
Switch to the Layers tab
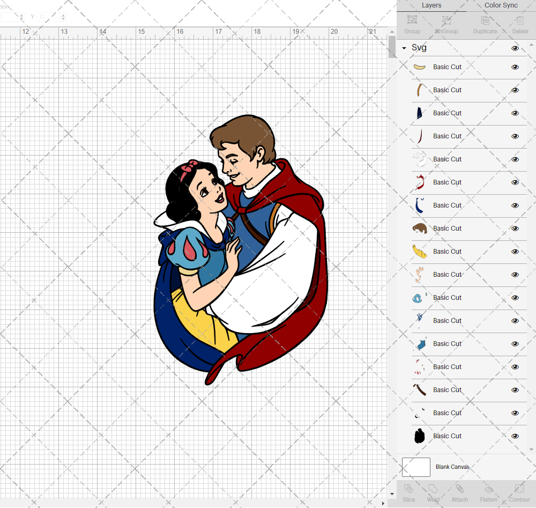(x=431, y=5)
